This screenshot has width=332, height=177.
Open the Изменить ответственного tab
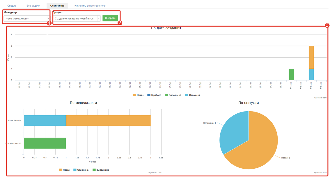click(90, 6)
